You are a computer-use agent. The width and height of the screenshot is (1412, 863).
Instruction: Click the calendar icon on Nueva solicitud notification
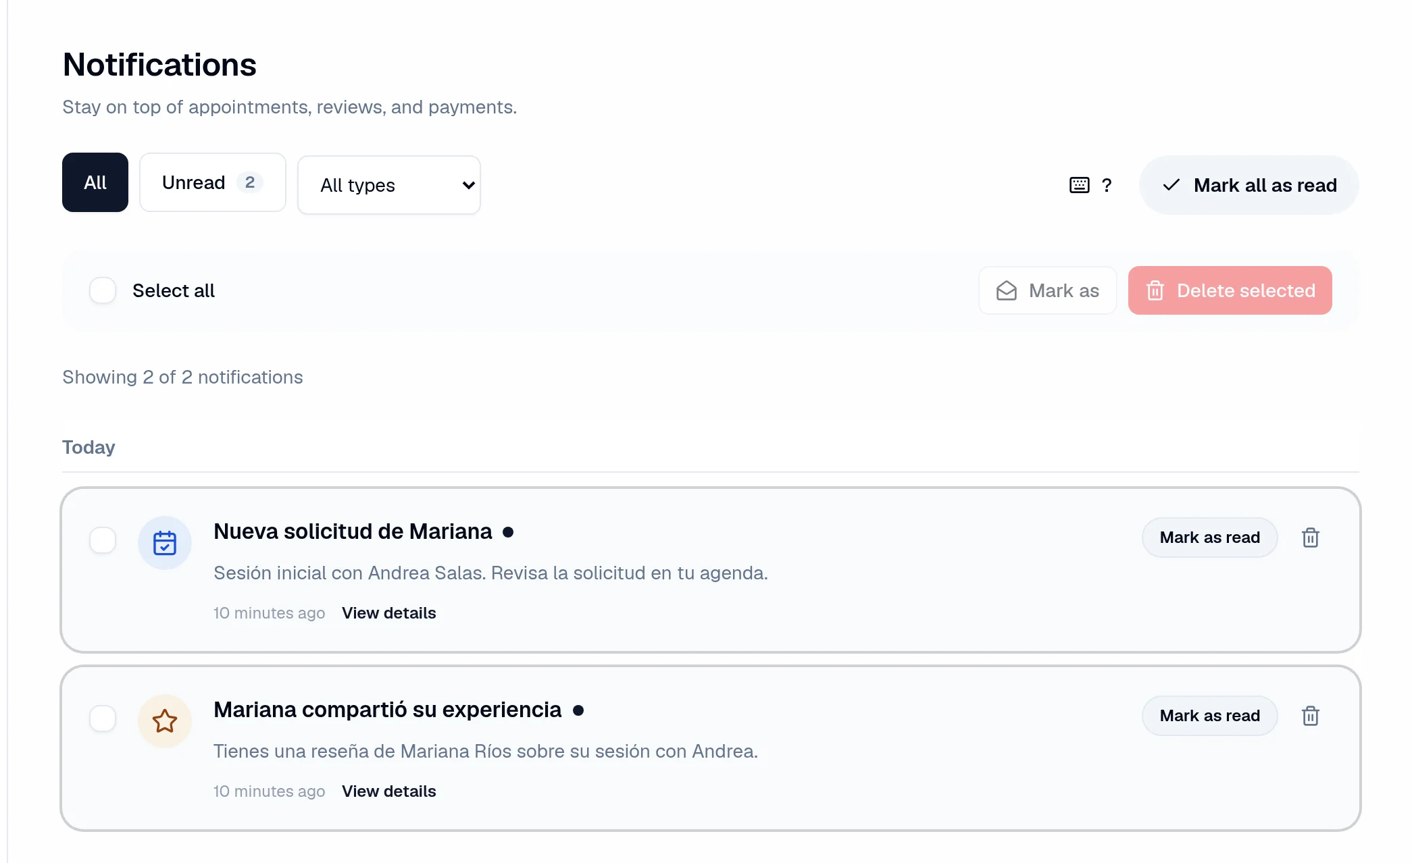coord(165,543)
